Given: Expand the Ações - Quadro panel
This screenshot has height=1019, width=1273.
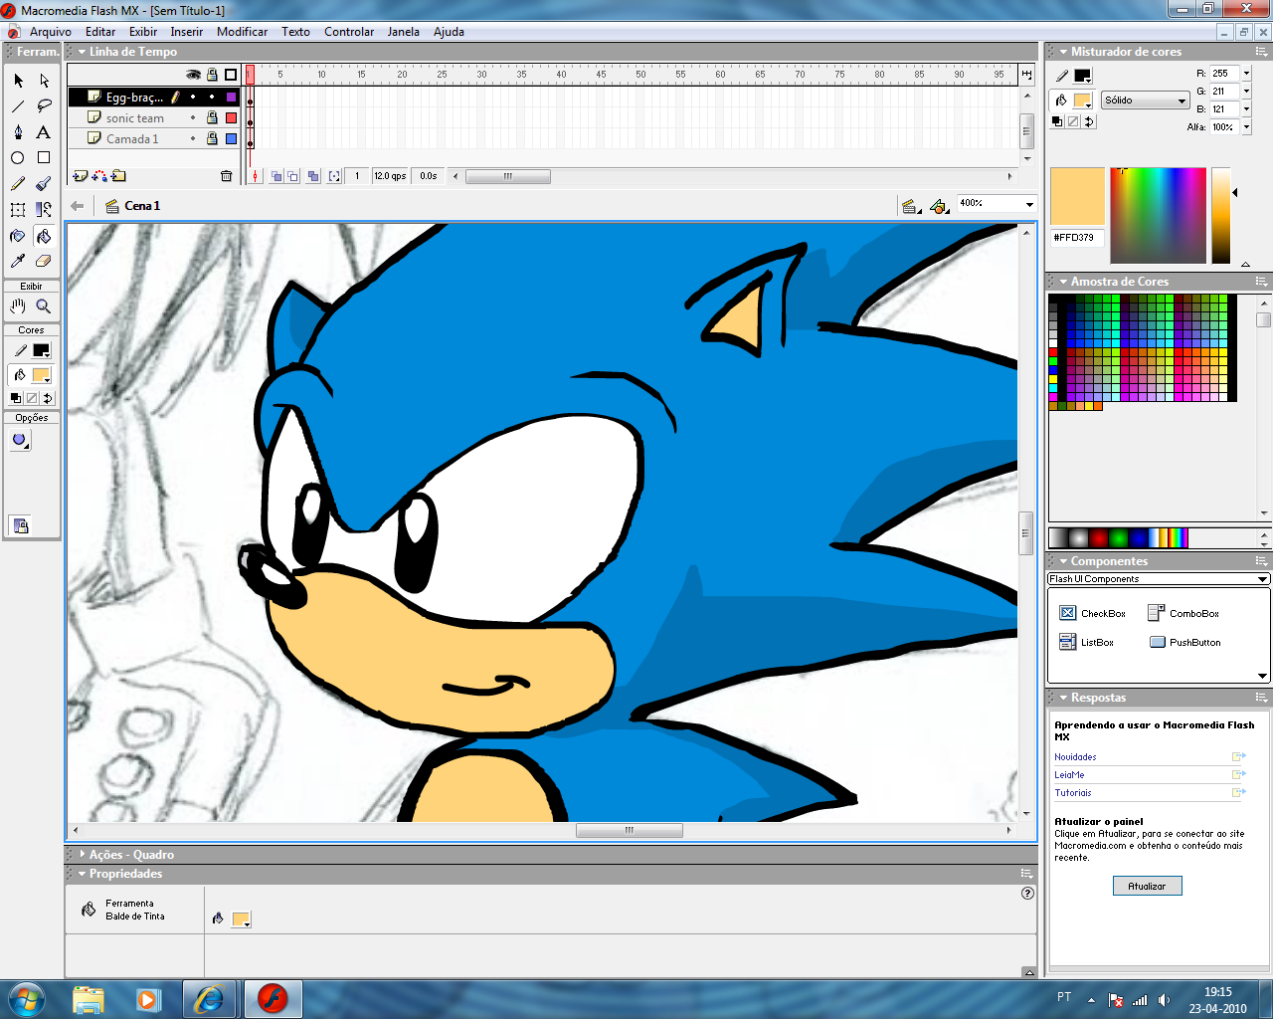Looking at the screenshot, I should click(x=82, y=854).
